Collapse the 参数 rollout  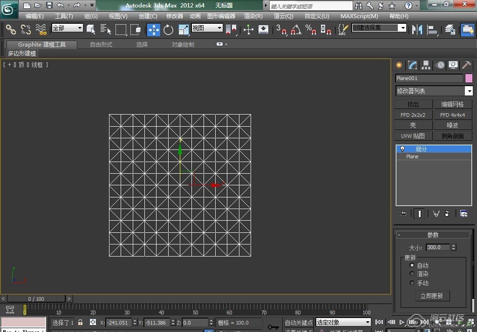pyautogui.click(x=399, y=235)
